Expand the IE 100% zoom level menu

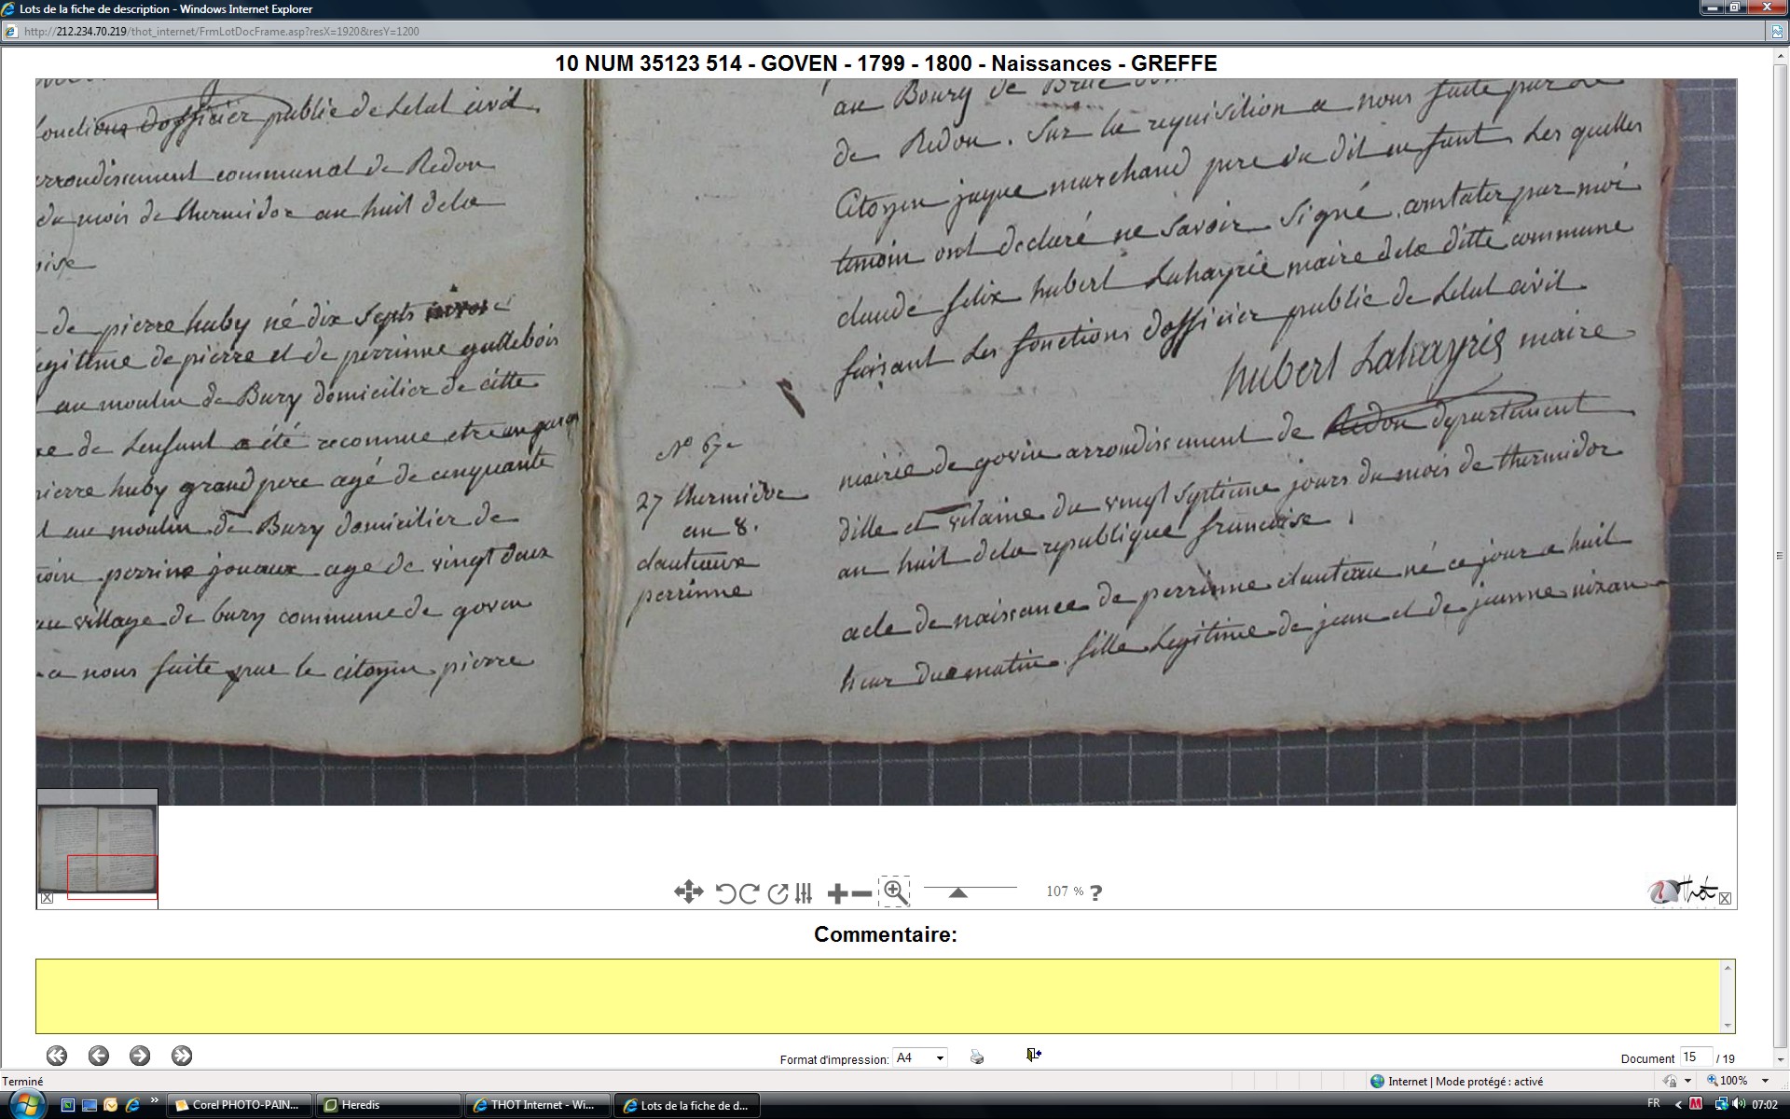pyautogui.click(x=1765, y=1081)
